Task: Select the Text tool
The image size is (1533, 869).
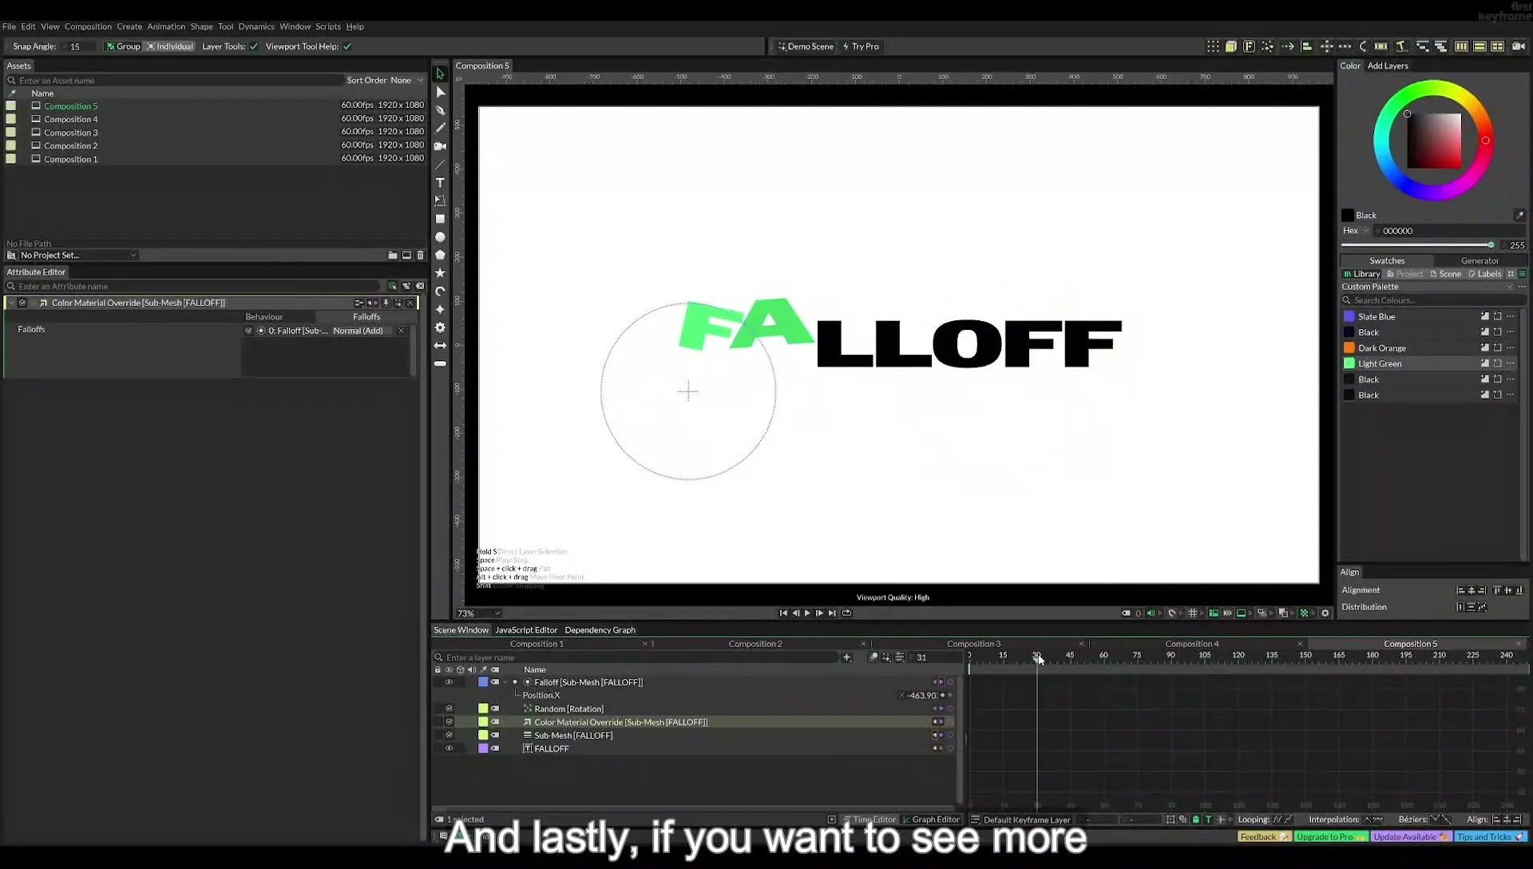Action: (x=440, y=183)
